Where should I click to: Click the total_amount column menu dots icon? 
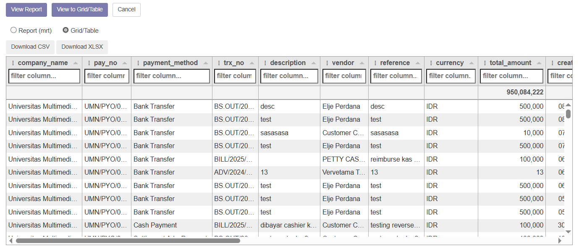point(485,63)
